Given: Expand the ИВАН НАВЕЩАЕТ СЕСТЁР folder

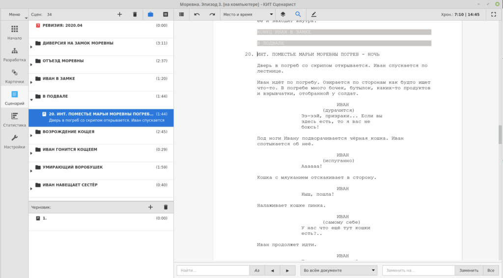Looking at the screenshot, I should pyautogui.click(x=31, y=189).
